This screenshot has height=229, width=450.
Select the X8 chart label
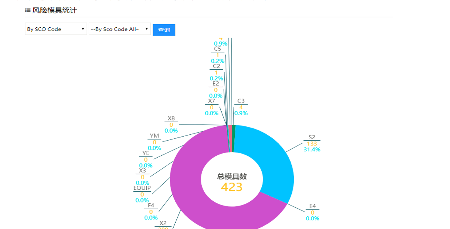tap(171, 124)
